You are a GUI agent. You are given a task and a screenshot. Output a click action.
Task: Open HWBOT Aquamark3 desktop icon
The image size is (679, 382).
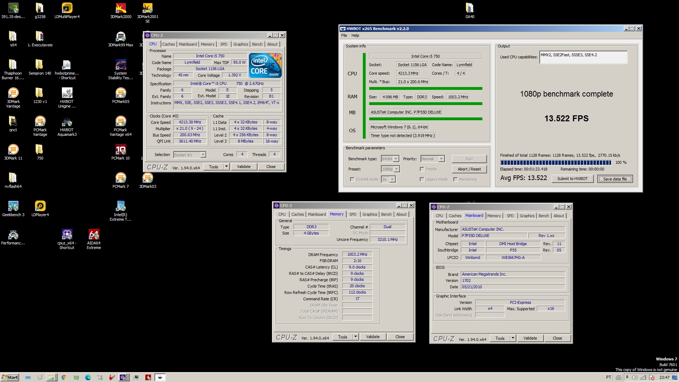click(x=67, y=126)
